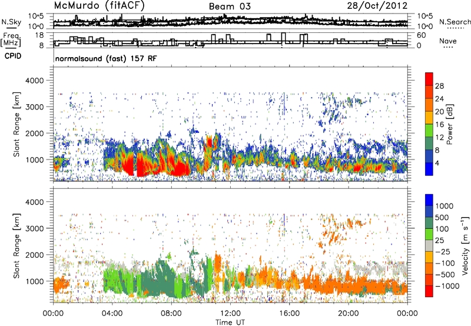Click the 1000 tick in power panel

click(34, 159)
